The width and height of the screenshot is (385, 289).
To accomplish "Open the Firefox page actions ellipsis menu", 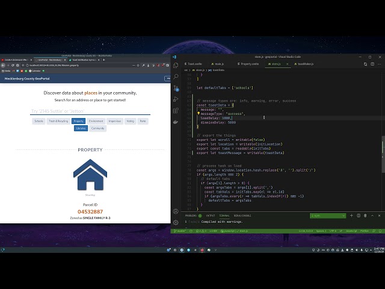I will pos(134,66).
